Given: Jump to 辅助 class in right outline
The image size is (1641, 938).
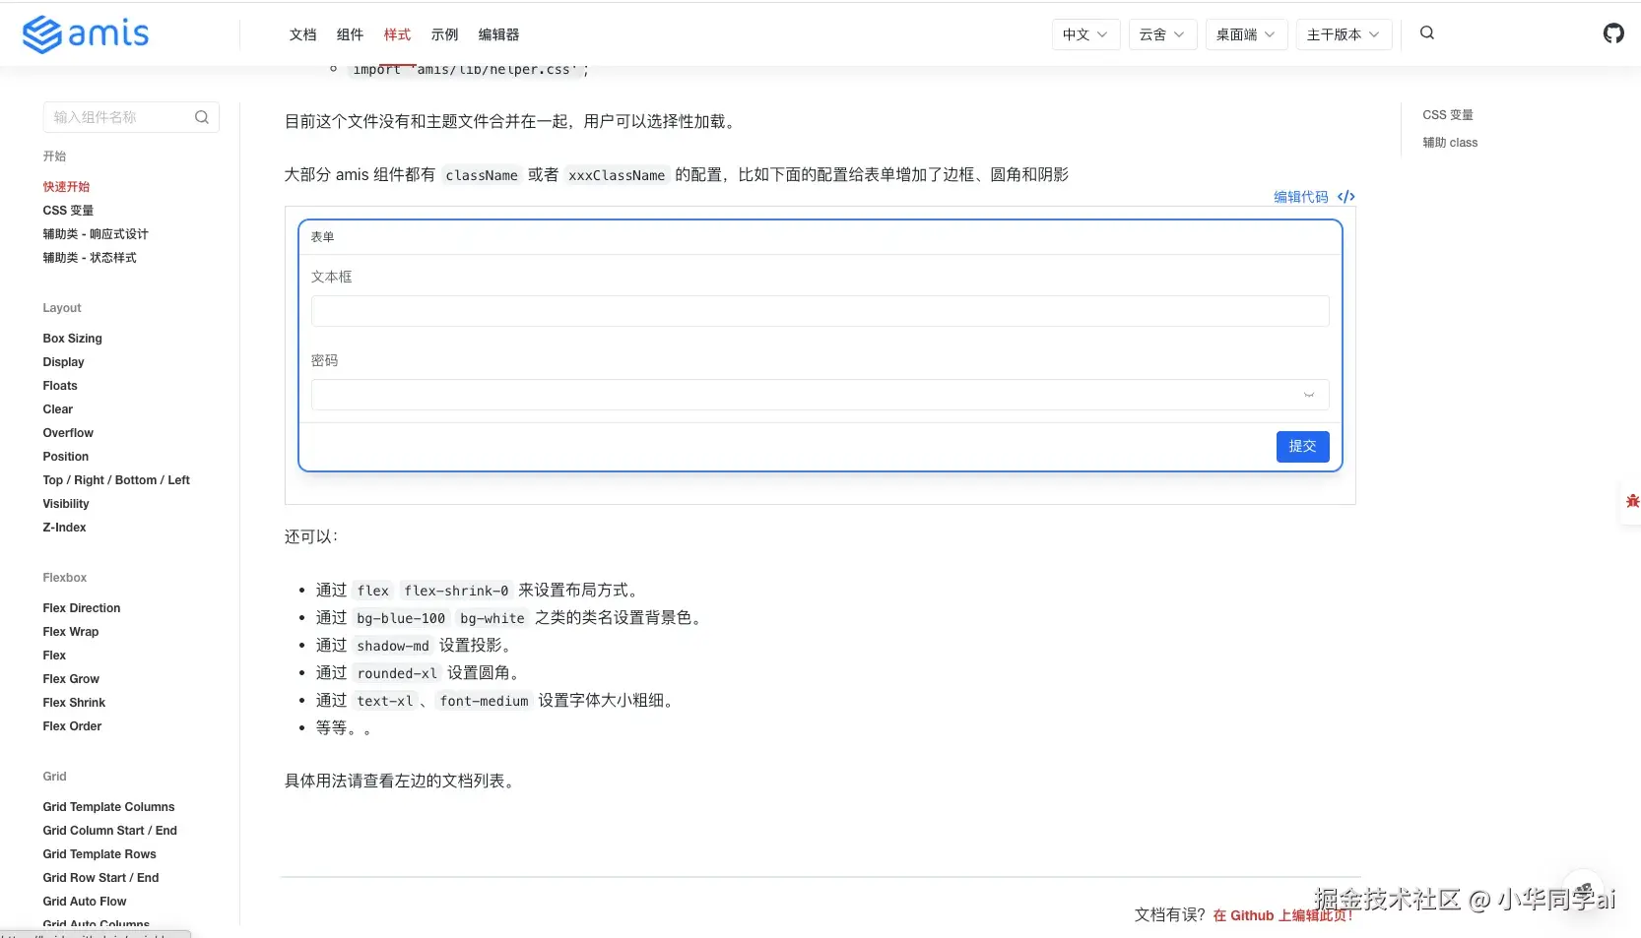Looking at the screenshot, I should coord(1450,143).
